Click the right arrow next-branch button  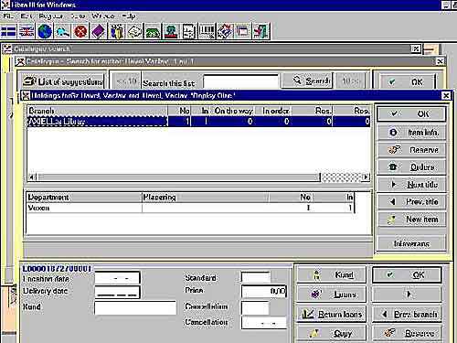[x=407, y=294]
